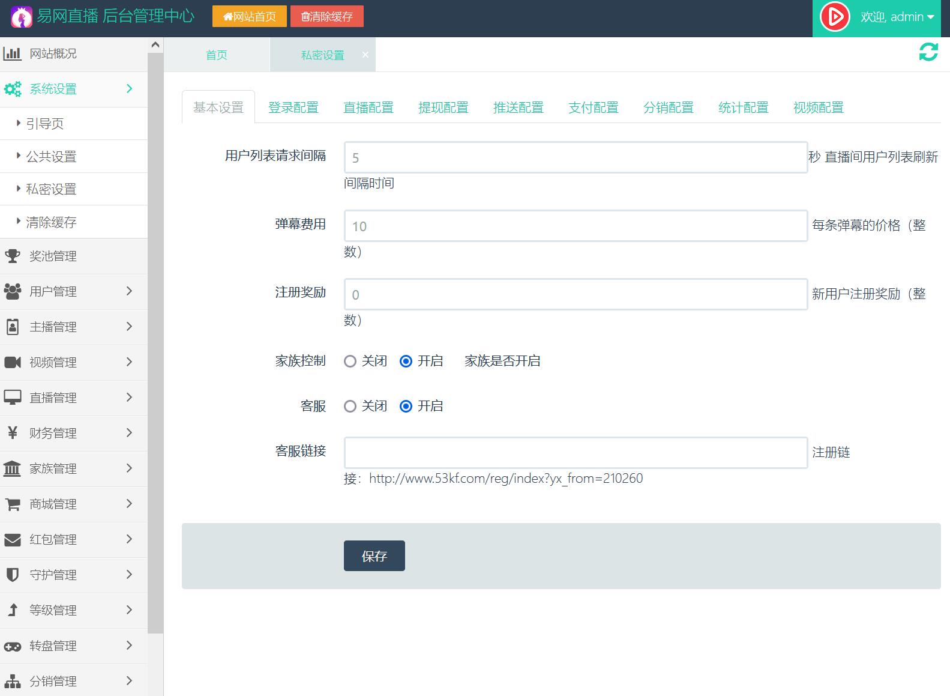
Task: Click the gears icon beside 系统设置
Action: pos(13,89)
